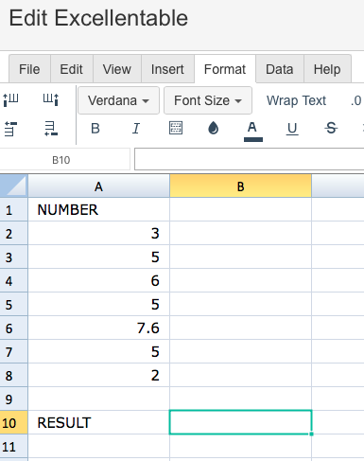The height and width of the screenshot is (461, 364).
Task: Click the .0 decimal format button
Action: coord(356,101)
